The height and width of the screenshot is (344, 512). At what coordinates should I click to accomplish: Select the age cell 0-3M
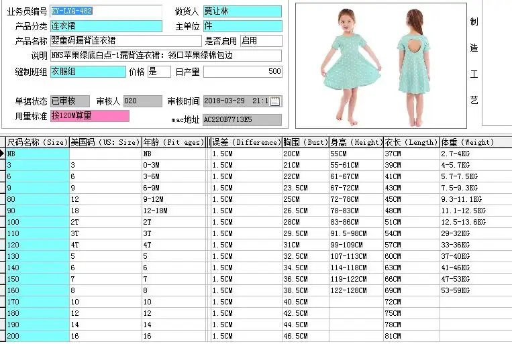click(x=174, y=165)
